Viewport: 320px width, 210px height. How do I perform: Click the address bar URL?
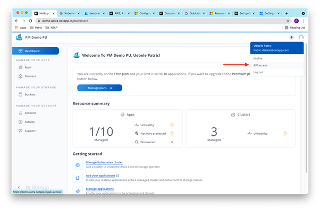click(65, 21)
